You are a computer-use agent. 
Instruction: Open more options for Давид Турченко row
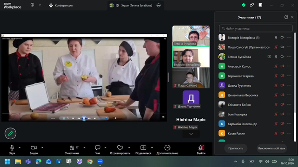pyautogui.click(x=289, y=85)
